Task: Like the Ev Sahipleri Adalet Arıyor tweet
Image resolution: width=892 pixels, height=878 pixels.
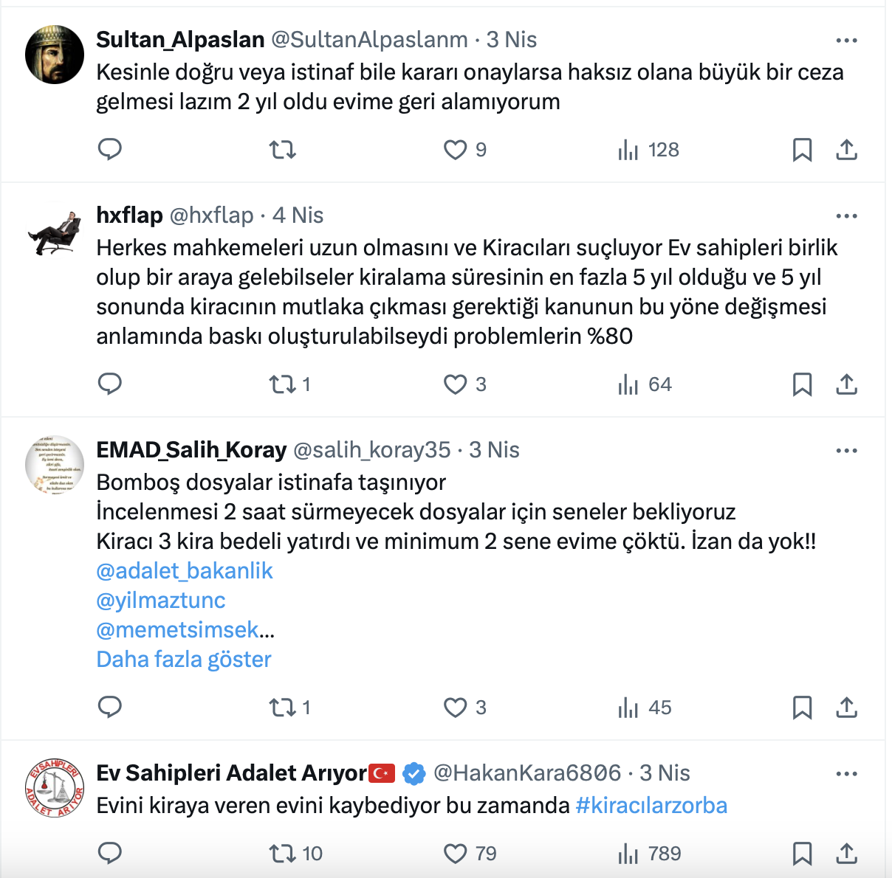Action: click(x=456, y=854)
